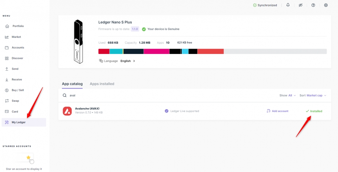The width and height of the screenshot is (338, 172).
Task: Open the Card section
Action: coord(15,111)
